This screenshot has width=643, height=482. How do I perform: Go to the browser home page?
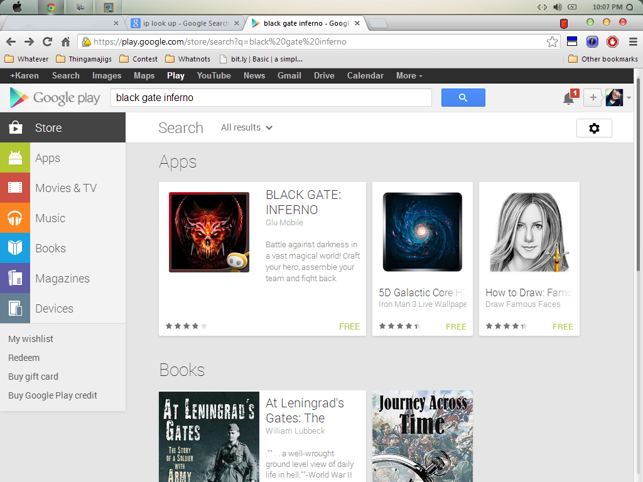(65, 41)
